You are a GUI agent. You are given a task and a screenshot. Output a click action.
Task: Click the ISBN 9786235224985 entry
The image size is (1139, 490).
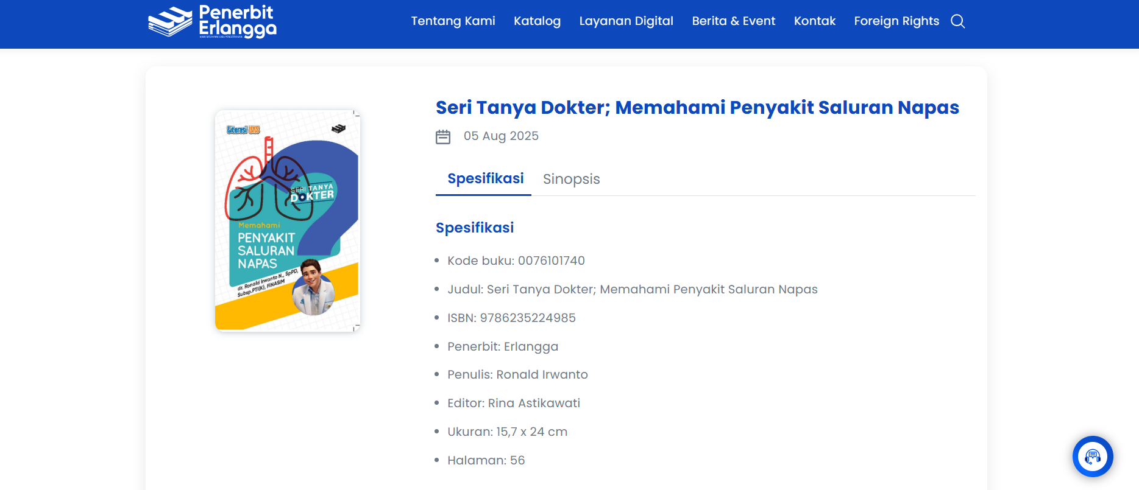pos(511,318)
